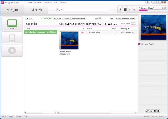The height and width of the screenshot is (119, 168).
Task: Click the PC'm status bar summary
Action: (15, 117)
